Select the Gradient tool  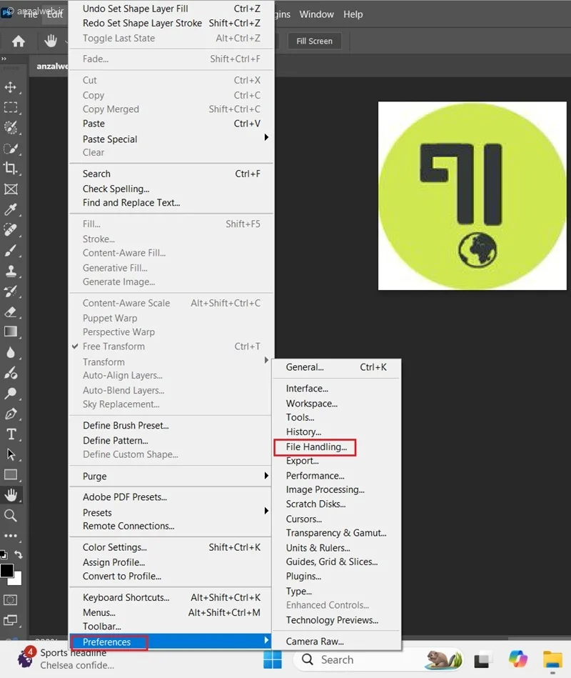(x=11, y=331)
